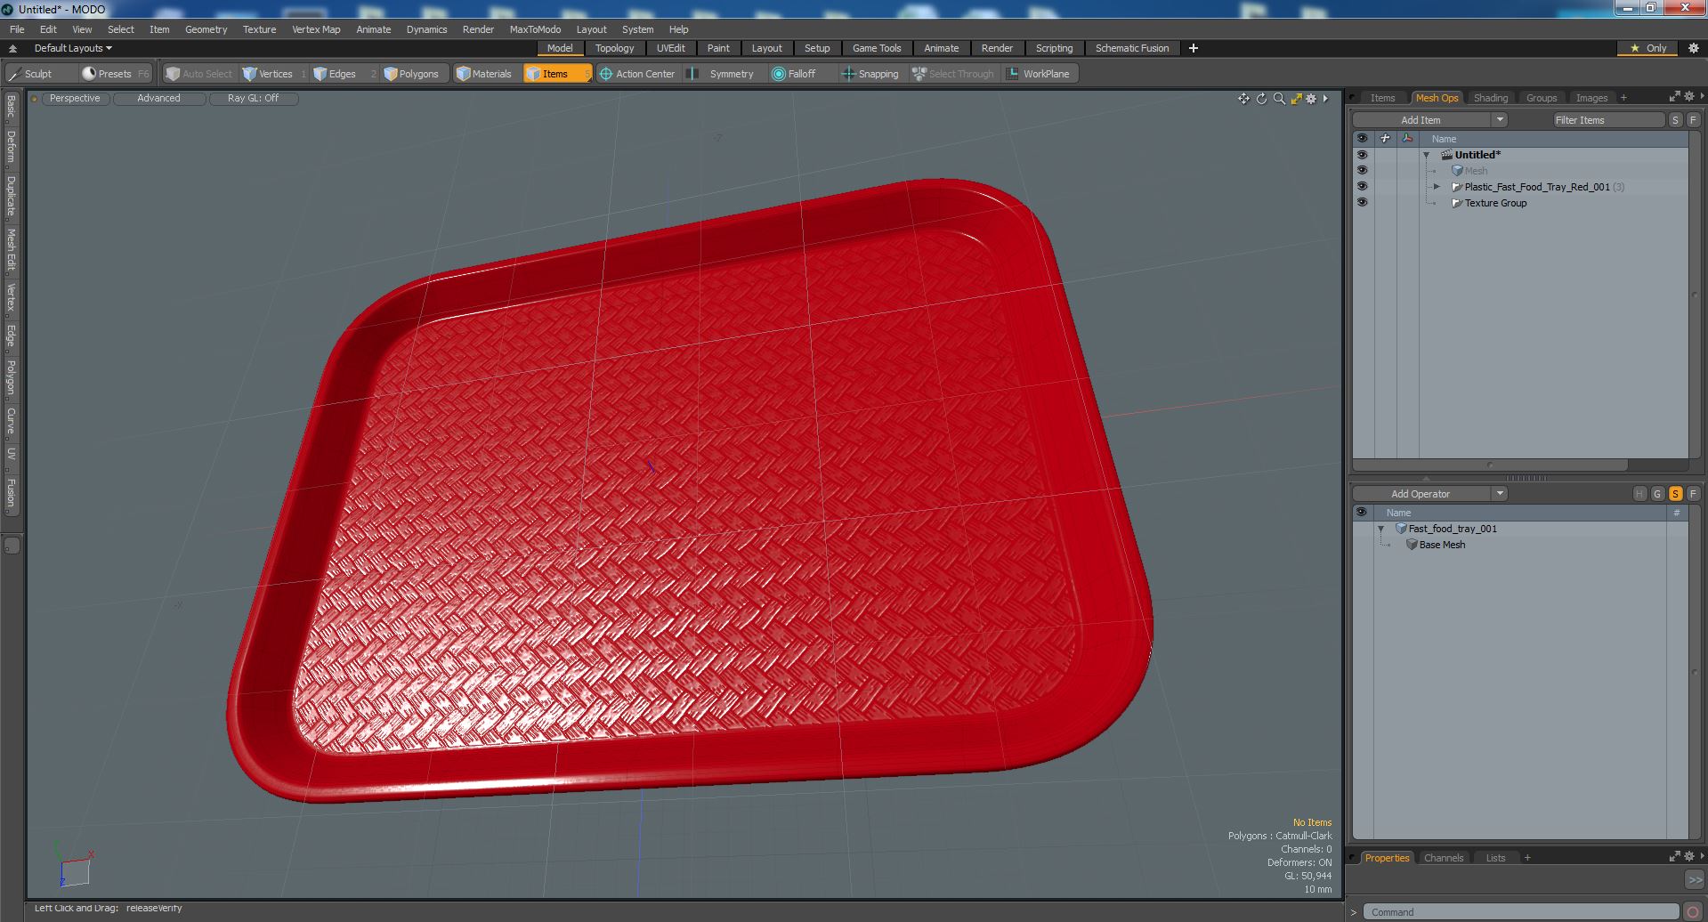This screenshot has width=1708, height=922.
Task: Toggle Ray GL: Off button
Action: (253, 99)
